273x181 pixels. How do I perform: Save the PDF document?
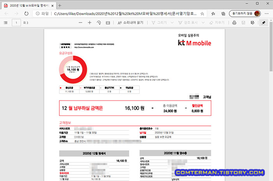pyautogui.click(x=243, y=23)
